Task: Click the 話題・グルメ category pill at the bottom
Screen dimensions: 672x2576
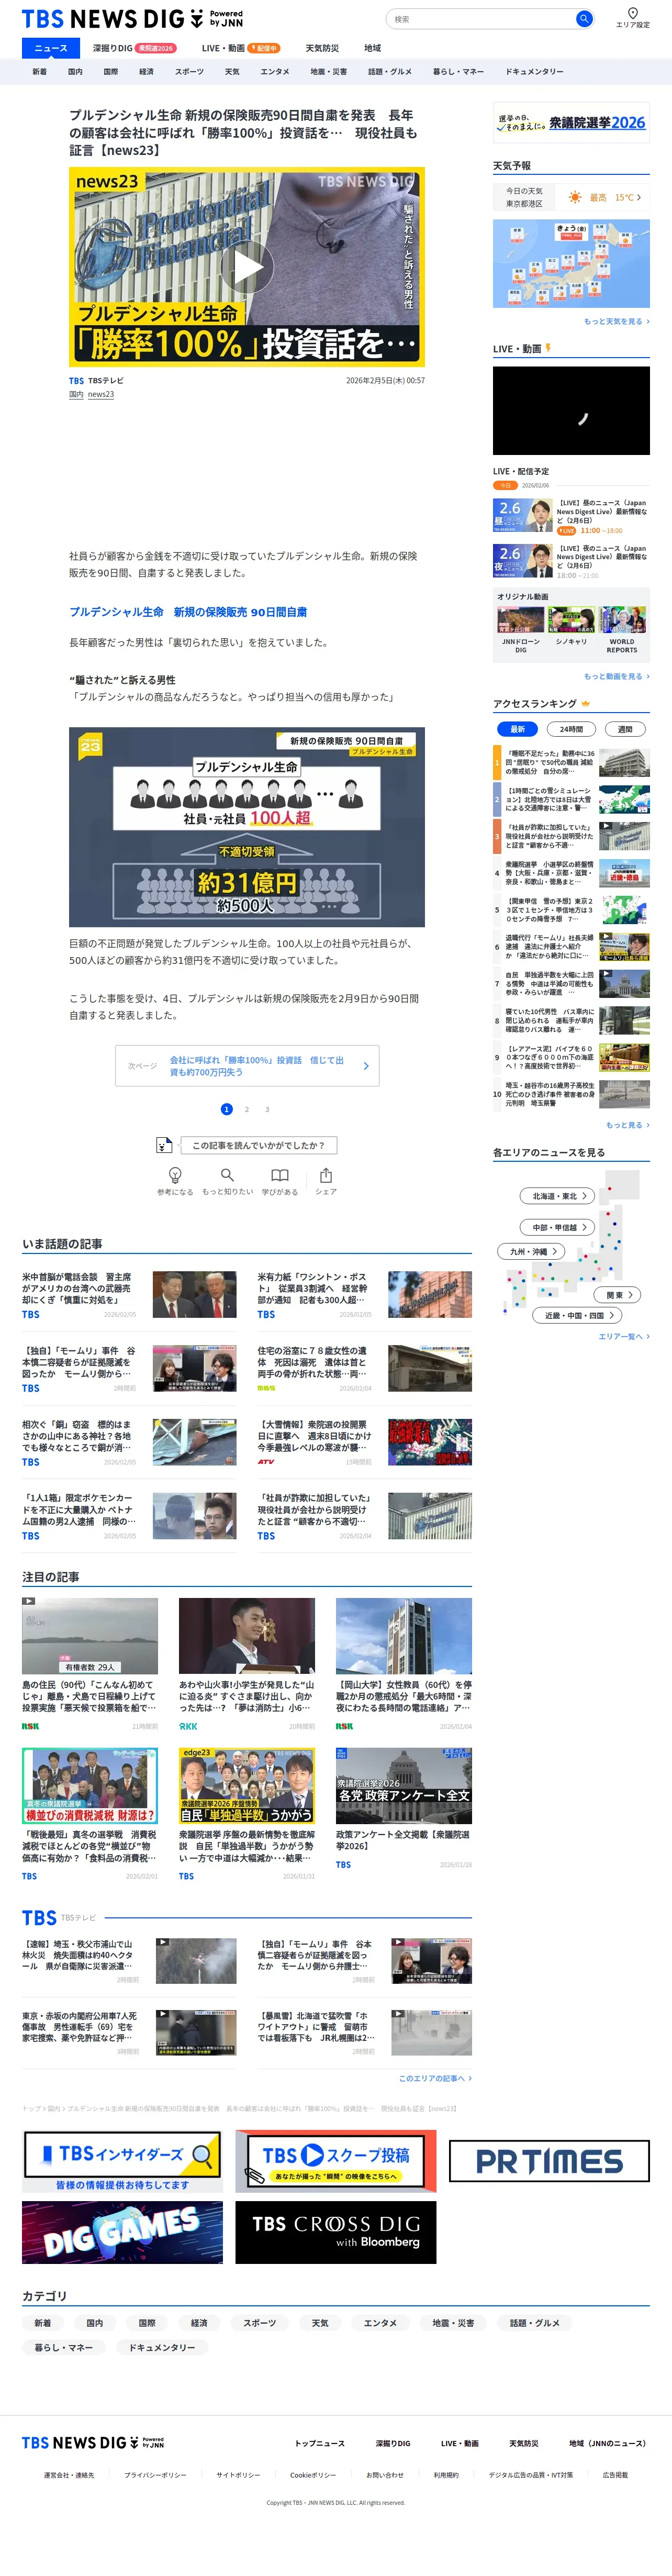Action: point(535,2323)
